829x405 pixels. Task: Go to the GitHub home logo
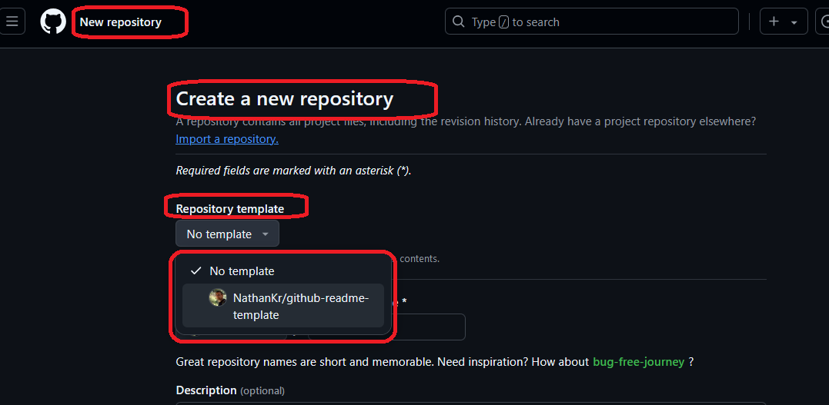point(53,22)
